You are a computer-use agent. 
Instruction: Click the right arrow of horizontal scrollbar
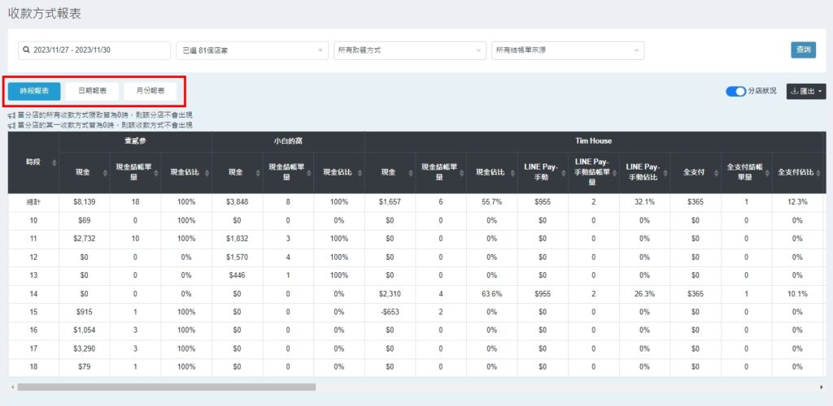822,387
